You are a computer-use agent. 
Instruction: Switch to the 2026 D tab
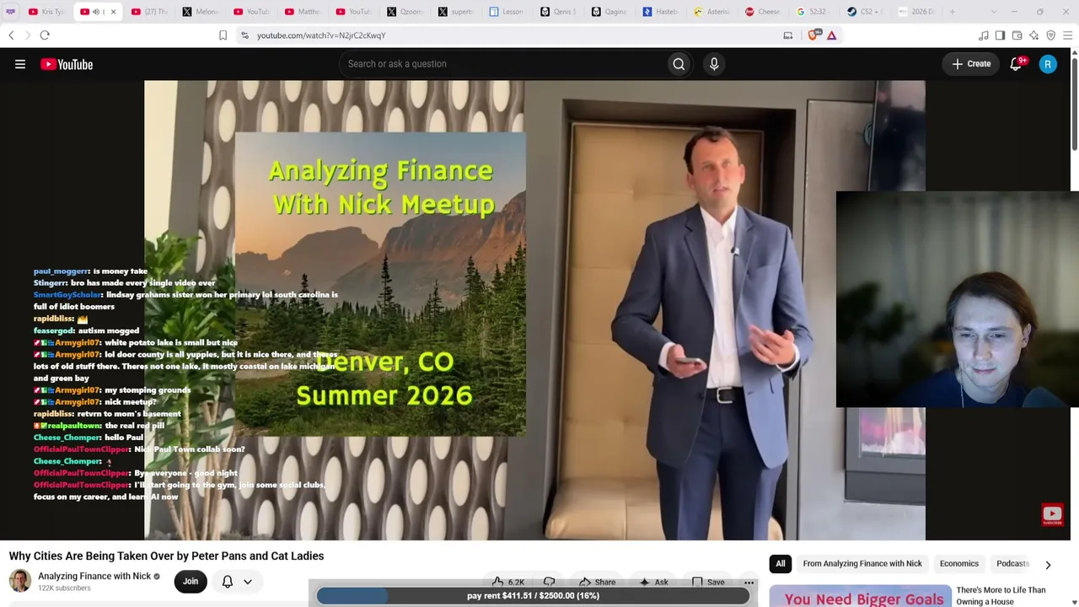click(916, 12)
